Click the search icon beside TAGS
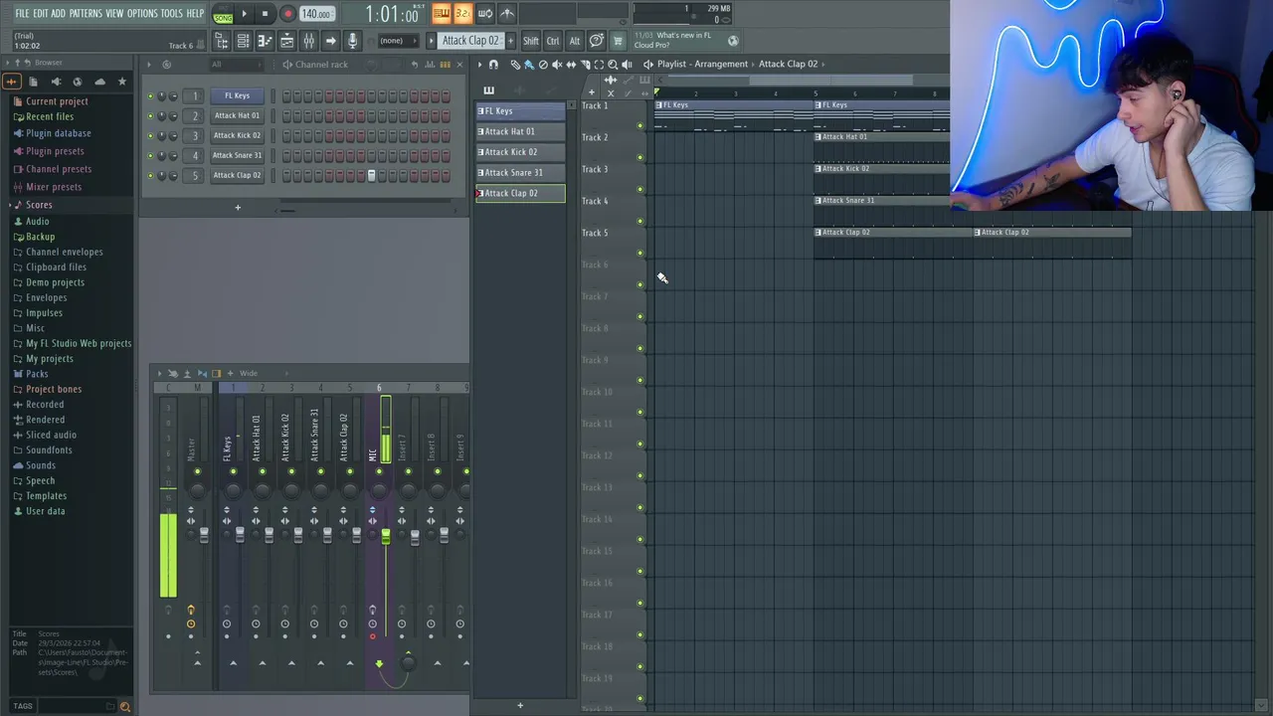 tap(124, 706)
